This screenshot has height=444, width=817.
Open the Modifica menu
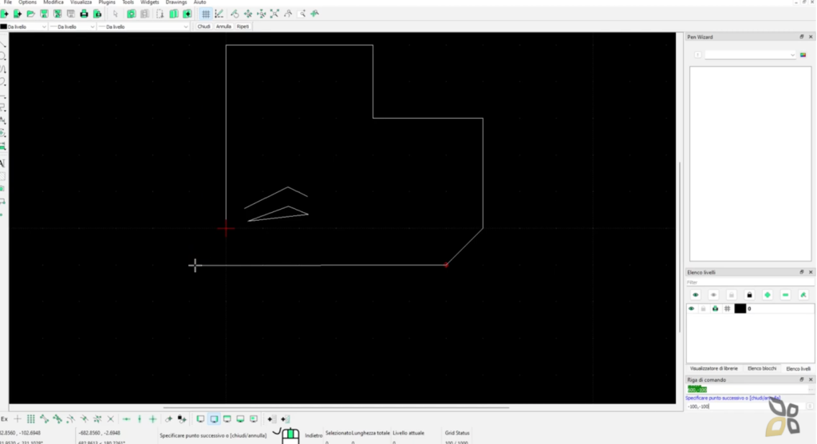pyautogui.click(x=53, y=2)
